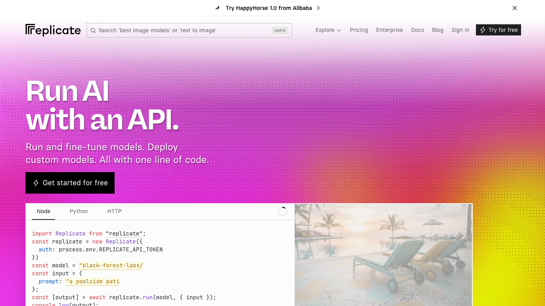The width and height of the screenshot is (545, 306).
Task: Click the banner arrow chevron
Action: coord(318,8)
